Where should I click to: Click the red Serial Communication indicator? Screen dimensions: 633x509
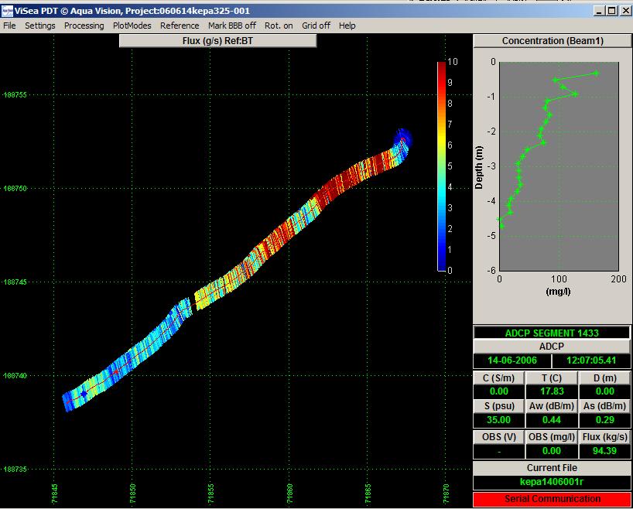point(552,499)
